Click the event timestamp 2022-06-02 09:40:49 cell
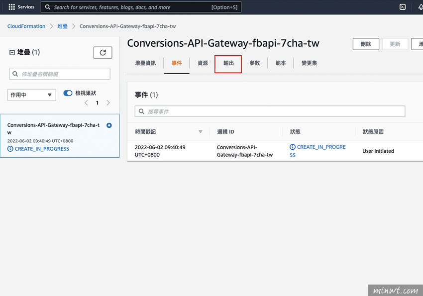Viewport: 423px width, 296px height. pos(160,151)
